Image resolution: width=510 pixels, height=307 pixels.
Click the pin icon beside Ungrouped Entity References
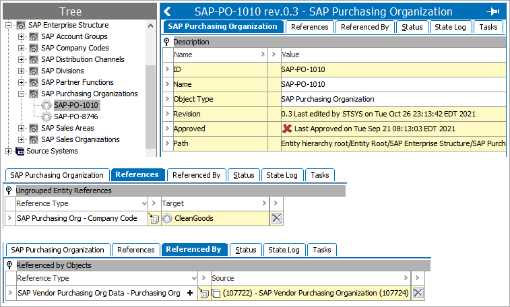click(x=9, y=191)
